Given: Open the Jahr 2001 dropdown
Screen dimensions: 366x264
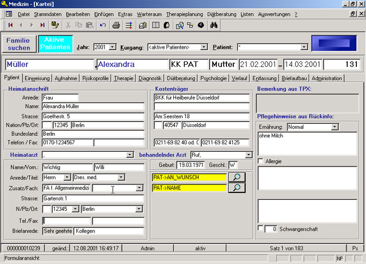Looking at the screenshot, I should (113, 47).
